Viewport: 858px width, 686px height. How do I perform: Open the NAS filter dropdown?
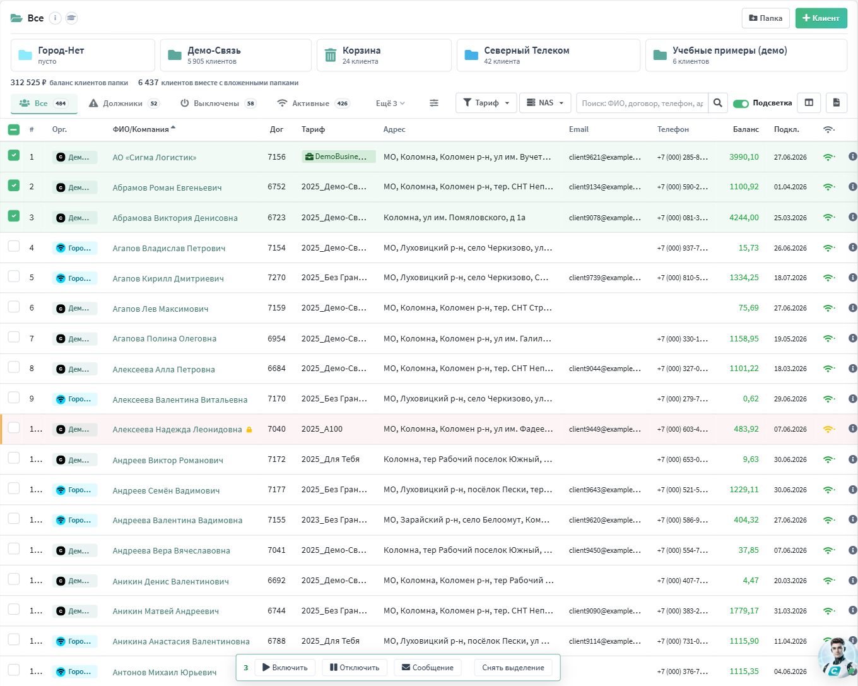point(545,103)
